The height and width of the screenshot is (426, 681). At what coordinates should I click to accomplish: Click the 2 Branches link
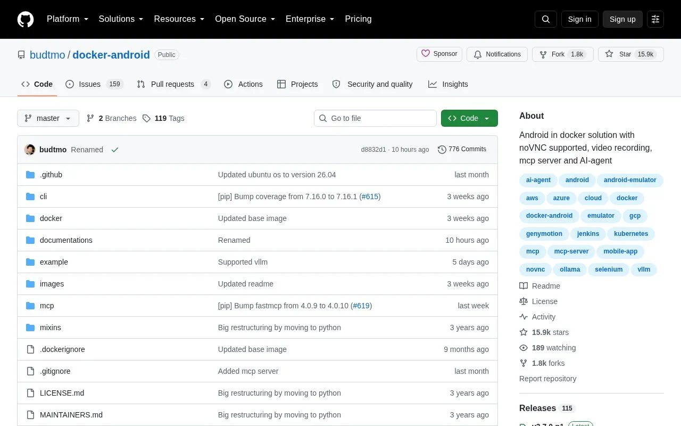(x=111, y=118)
